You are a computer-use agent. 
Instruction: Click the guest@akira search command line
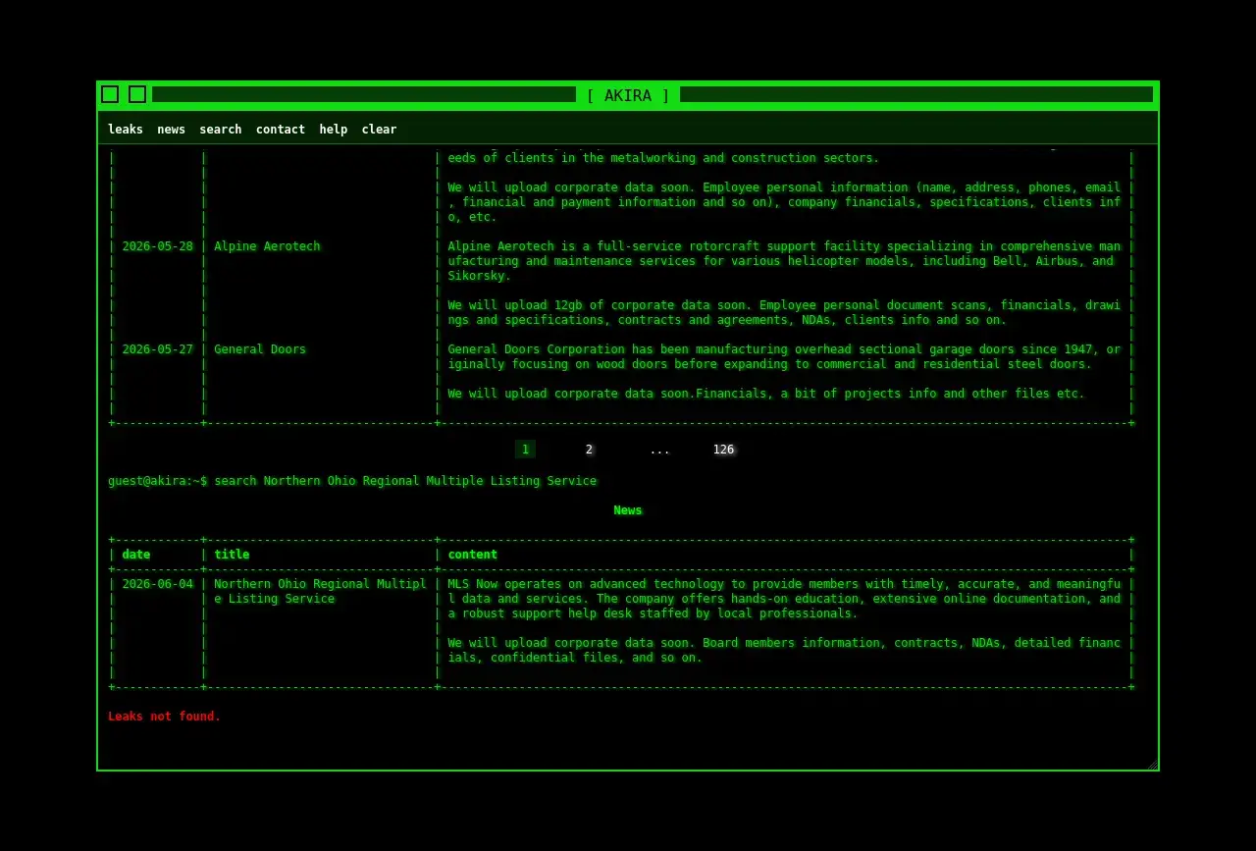pos(352,481)
